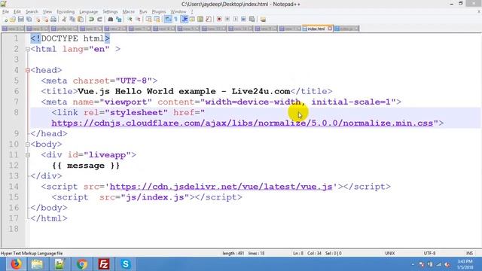This screenshot has height=271, width=482.
Task: Click the Stop Recording macro icon
Action: tap(227, 20)
